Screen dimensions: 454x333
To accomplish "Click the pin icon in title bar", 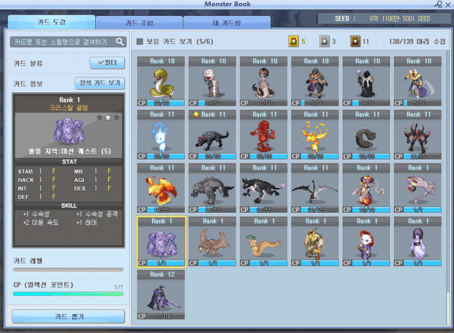I will 438,5.
